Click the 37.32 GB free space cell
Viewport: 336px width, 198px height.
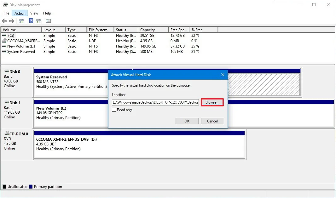click(x=177, y=46)
